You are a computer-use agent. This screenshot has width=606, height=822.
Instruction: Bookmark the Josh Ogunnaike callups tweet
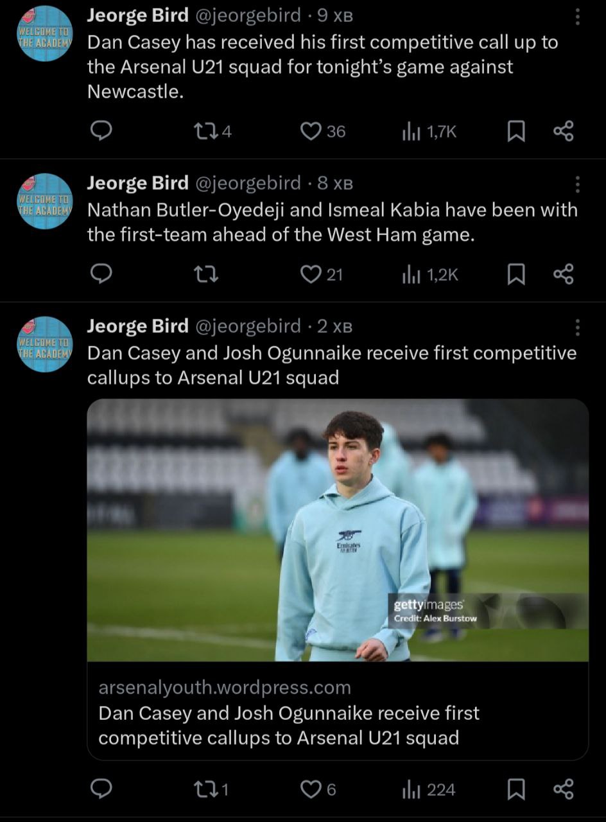516,789
